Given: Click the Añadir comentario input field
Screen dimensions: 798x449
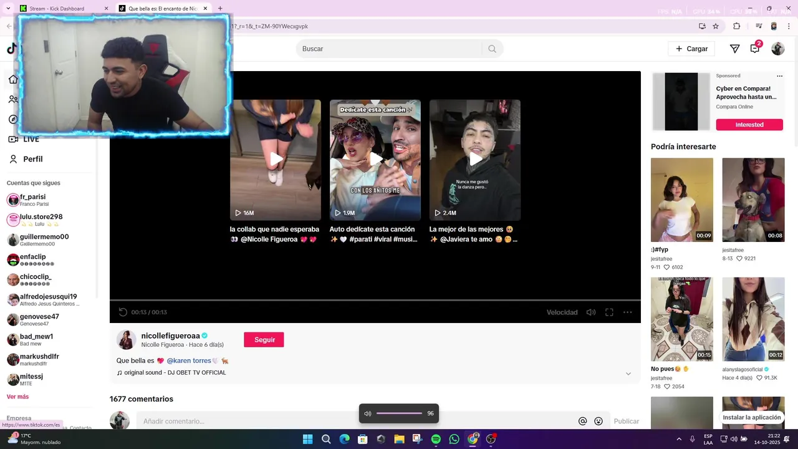Looking at the screenshot, I should 355,421.
